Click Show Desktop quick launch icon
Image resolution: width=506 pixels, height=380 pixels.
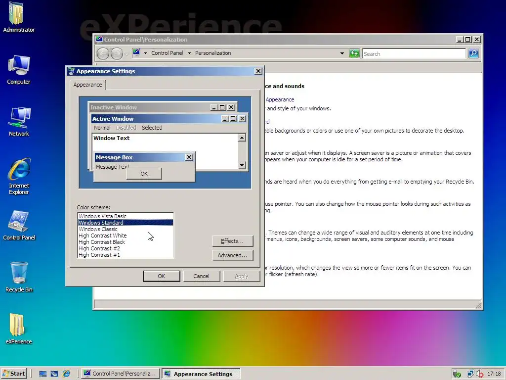[x=42, y=374]
